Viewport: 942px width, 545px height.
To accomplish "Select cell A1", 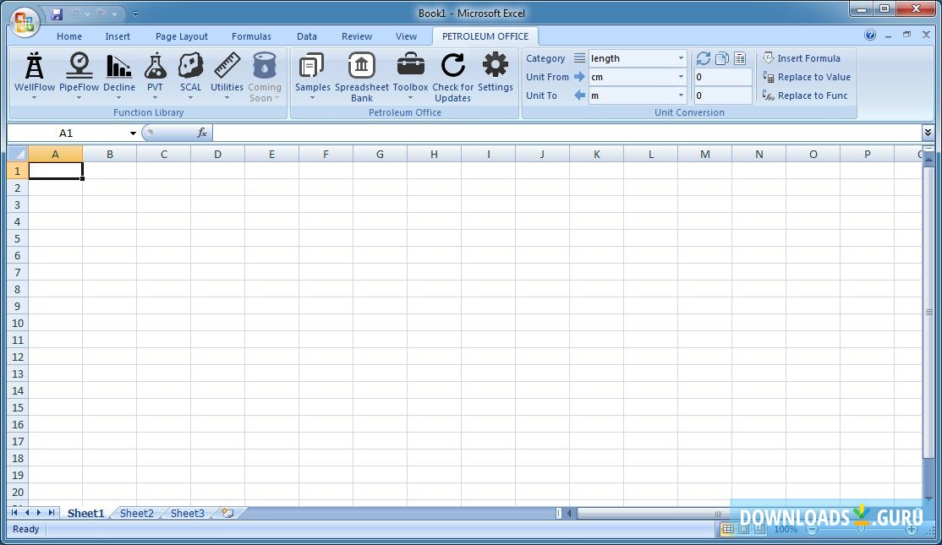I will (x=55, y=171).
